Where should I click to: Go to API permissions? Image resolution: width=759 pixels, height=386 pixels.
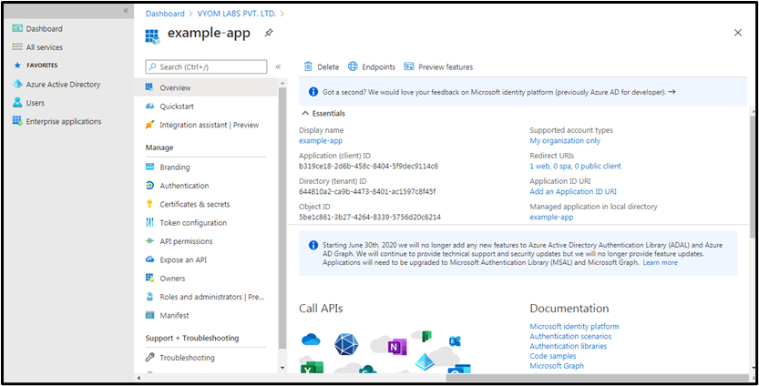coord(186,241)
